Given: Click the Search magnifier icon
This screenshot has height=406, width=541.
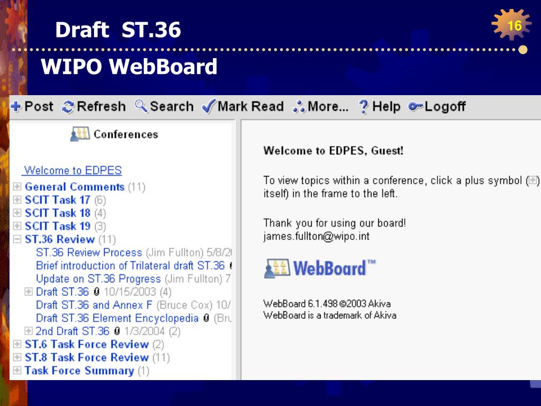Looking at the screenshot, I should (x=141, y=106).
